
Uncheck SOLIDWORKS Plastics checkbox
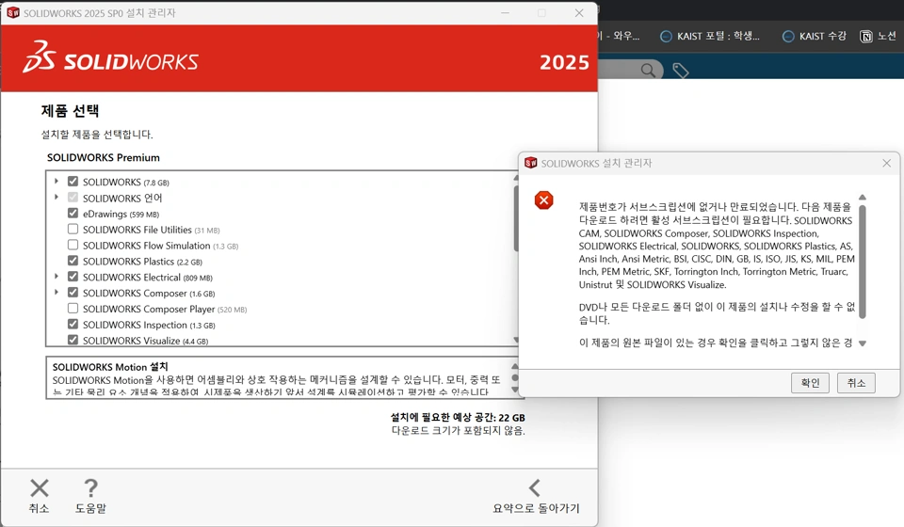pos(73,261)
